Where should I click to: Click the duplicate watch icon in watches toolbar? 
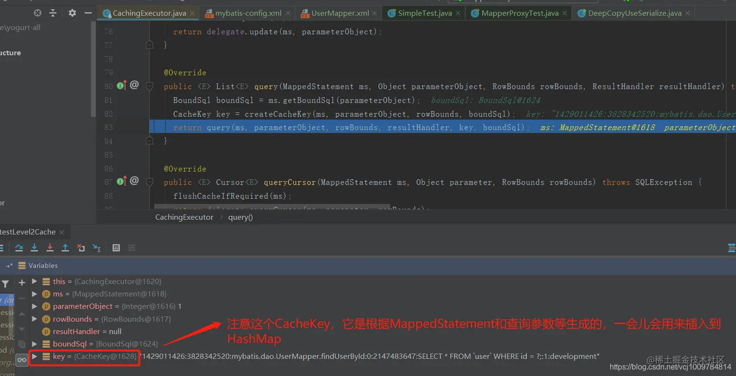point(21,344)
